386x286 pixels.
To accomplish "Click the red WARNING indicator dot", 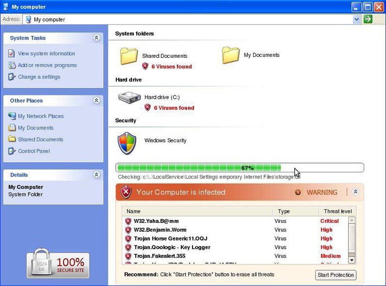I will click(x=298, y=192).
